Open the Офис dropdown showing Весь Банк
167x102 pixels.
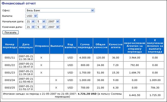60,10
